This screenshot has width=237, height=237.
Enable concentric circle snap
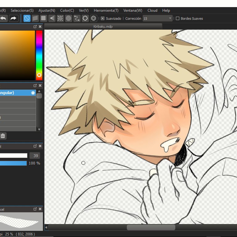69,19
